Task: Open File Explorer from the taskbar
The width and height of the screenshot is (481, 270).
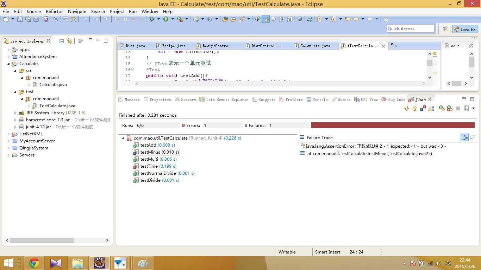Action: pyautogui.click(x=77, y=263)
